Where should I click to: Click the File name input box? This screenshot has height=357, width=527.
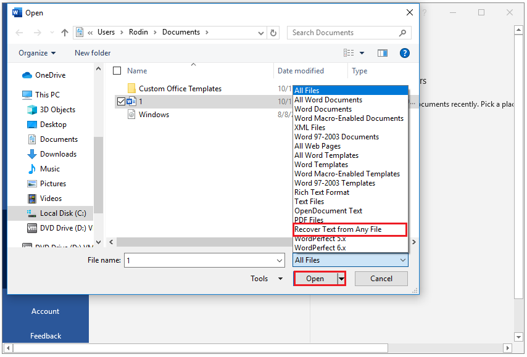(x=200, y=260)
